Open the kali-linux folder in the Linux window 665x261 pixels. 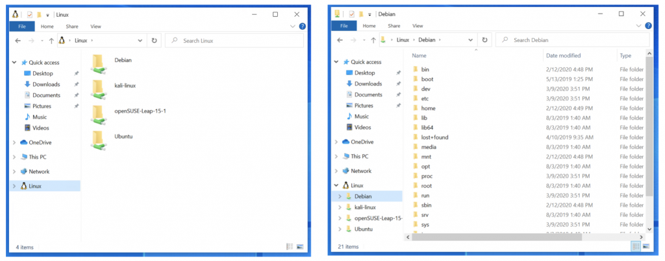[x=113, y=89]
